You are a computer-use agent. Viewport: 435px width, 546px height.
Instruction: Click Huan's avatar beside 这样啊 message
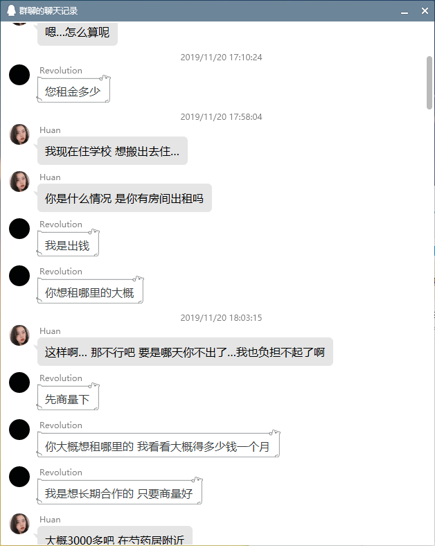tap(19, 335)
